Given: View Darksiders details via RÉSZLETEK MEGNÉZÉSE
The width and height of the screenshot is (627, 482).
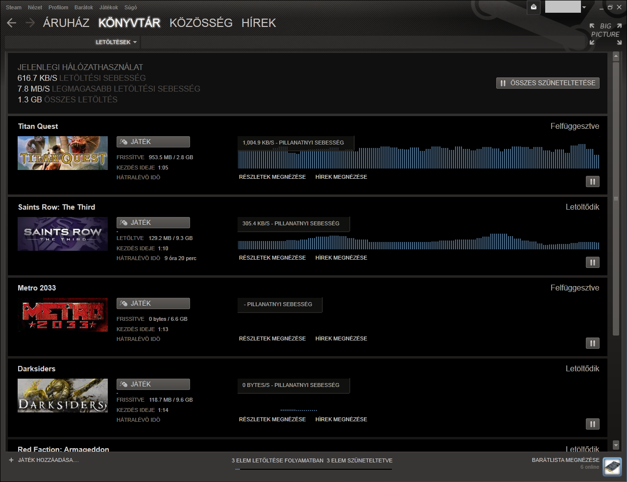Looking at the screenshot, I should (x=272, y=419).
